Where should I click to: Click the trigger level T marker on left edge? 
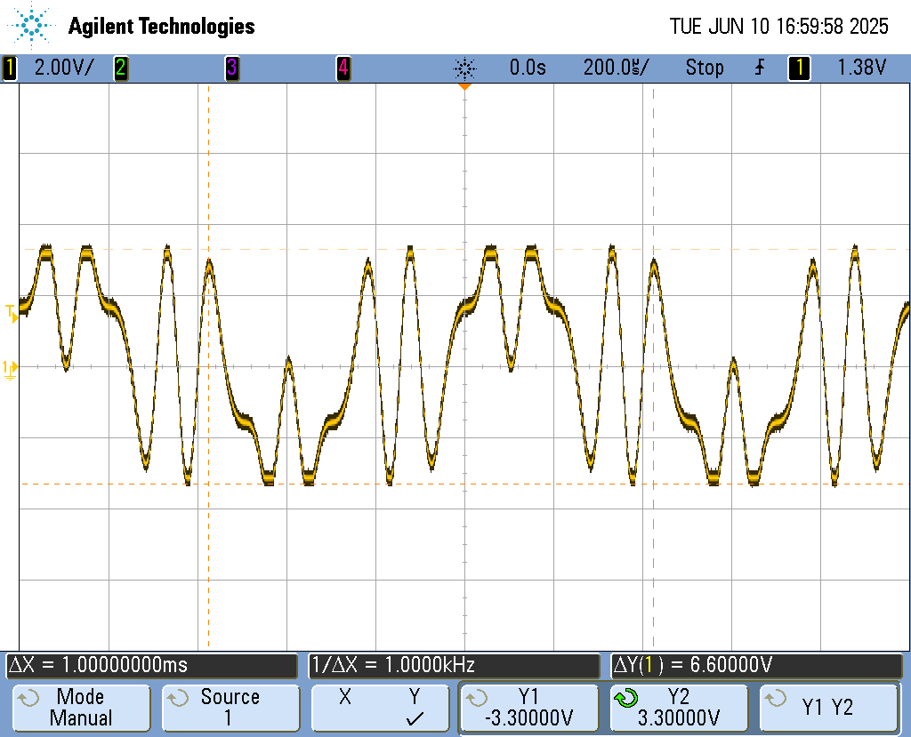pyautogui.click(x=12, y=313)
